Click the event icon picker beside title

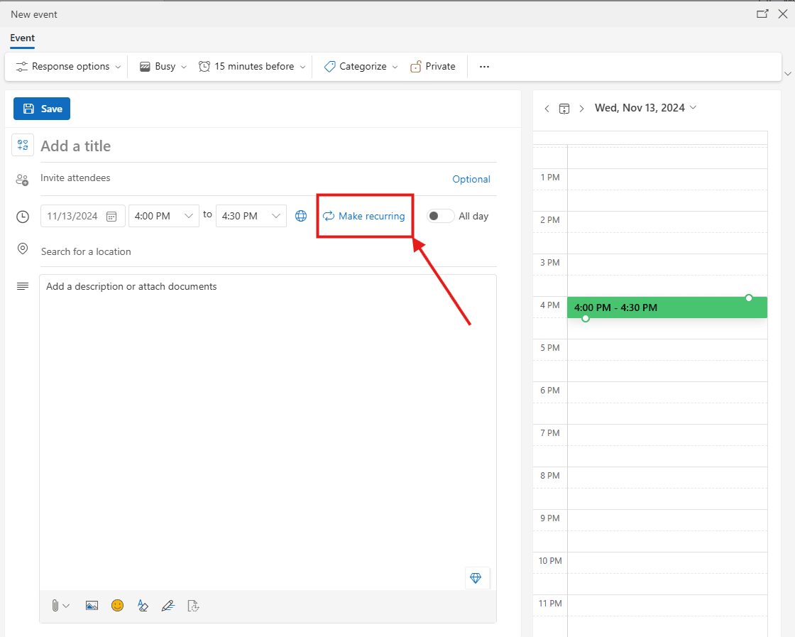coord(23,146)
